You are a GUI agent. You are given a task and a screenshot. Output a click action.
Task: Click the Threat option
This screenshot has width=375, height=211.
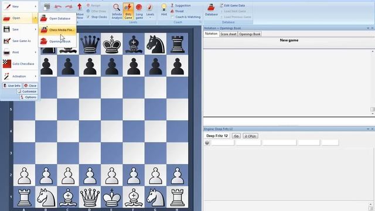[177, 11]
